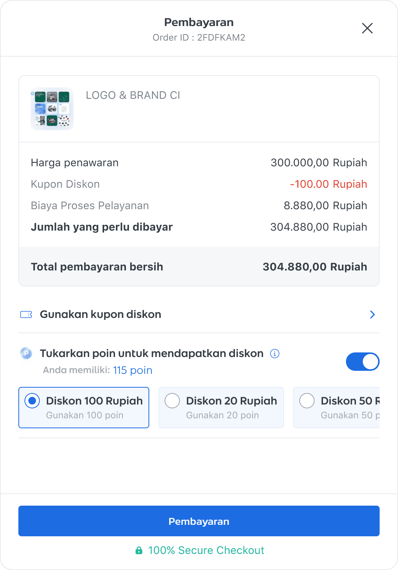
Task: Click the coupon ticket icon
Action: coord(25,314)
